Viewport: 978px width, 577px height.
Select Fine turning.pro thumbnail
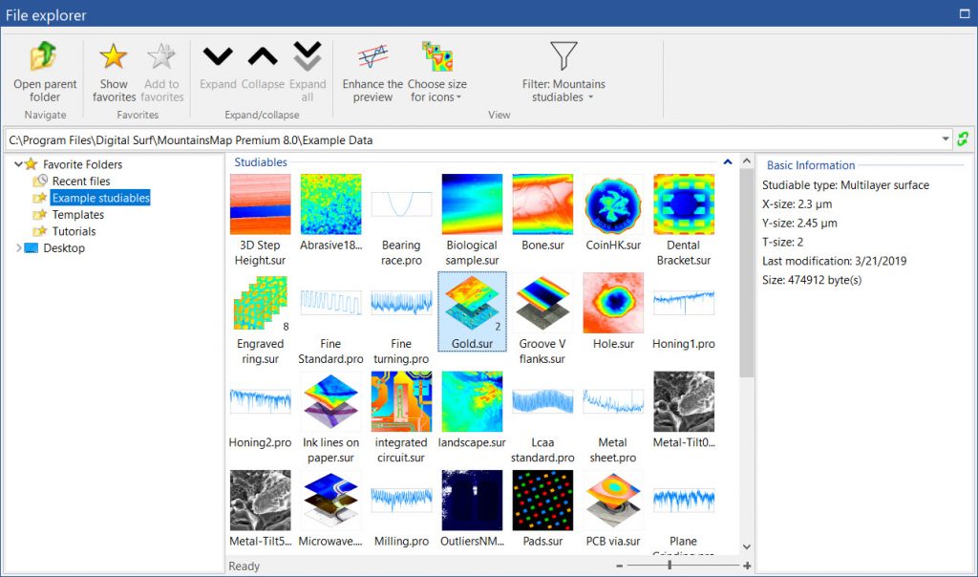401,303
